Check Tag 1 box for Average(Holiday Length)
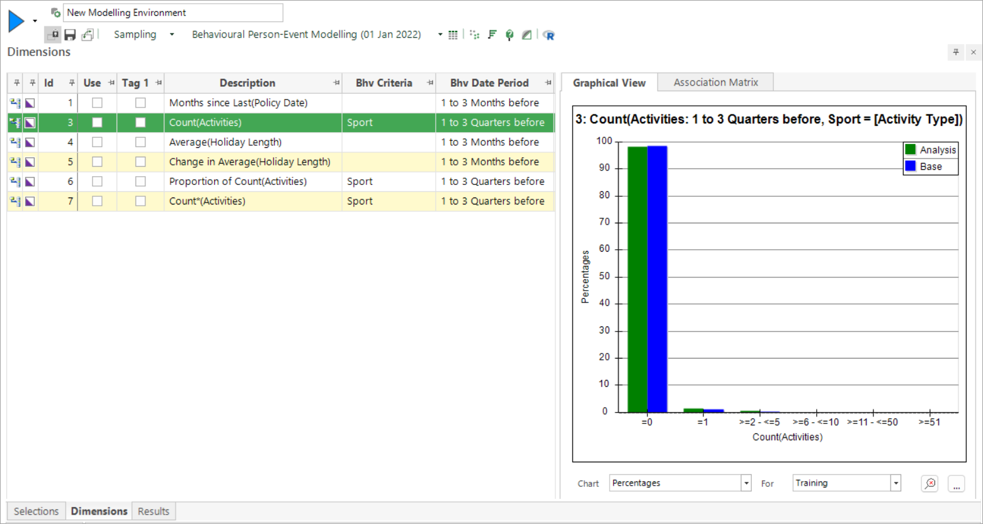 [140, 142]
